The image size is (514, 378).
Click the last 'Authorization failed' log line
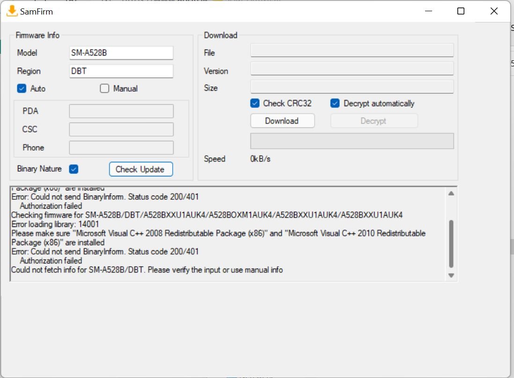51,261
